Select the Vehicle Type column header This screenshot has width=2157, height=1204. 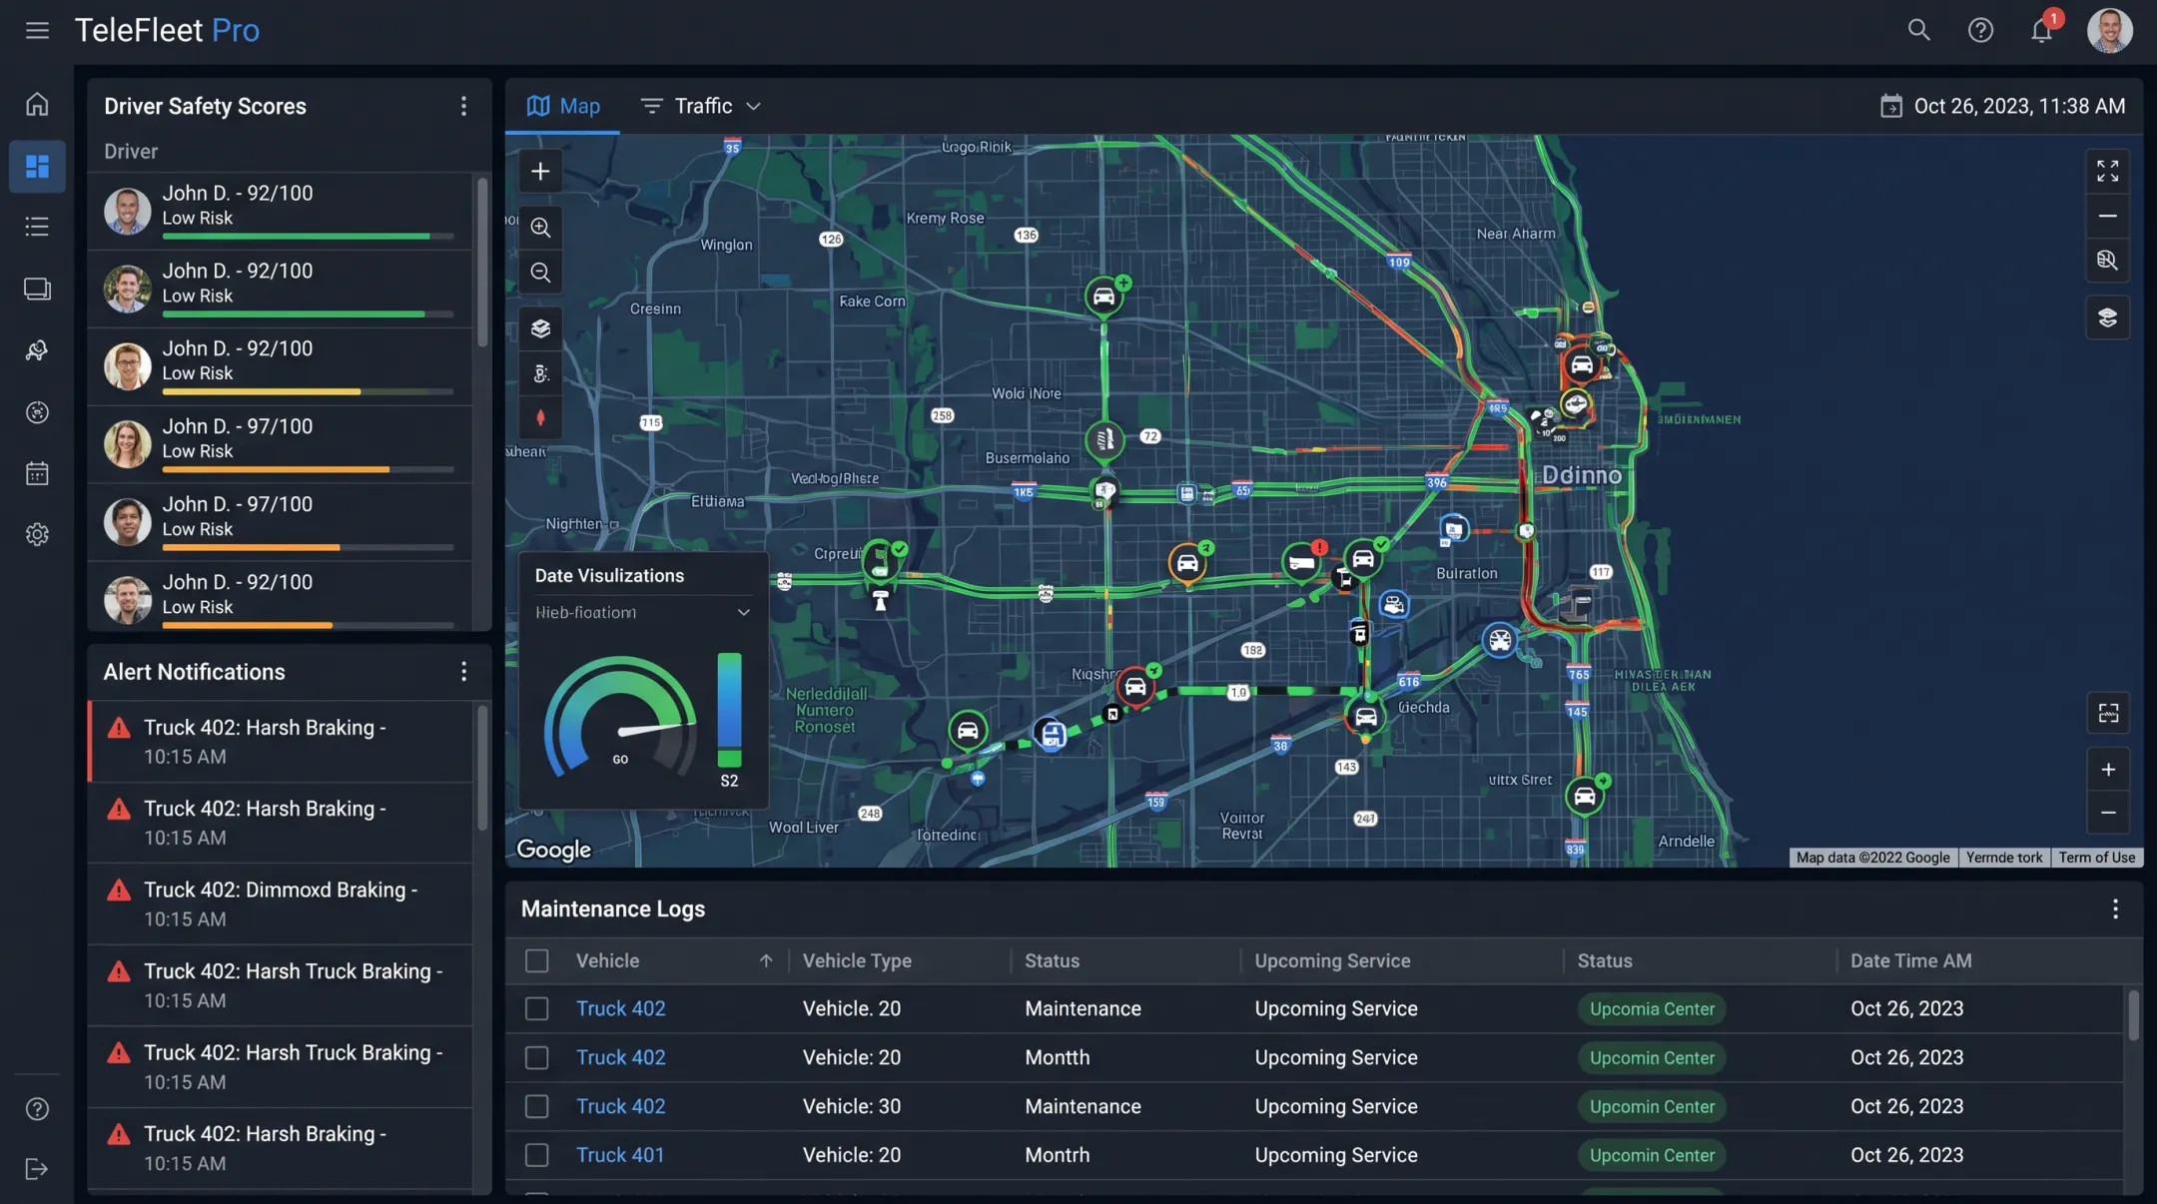(x=857, y=960)
